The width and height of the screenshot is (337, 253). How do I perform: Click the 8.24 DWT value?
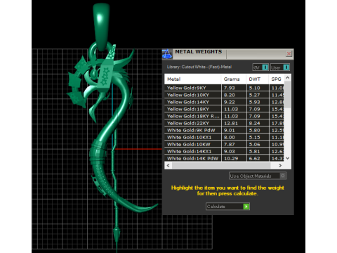pyautogui.click(x=254, y=123)
